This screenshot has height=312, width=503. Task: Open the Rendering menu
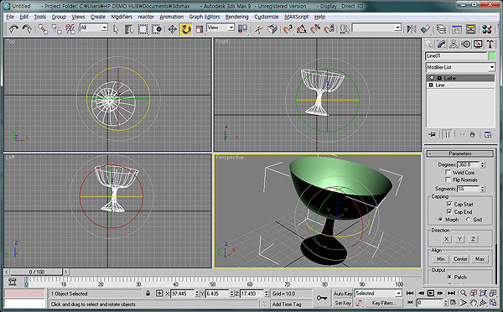(x=237, y=17)
